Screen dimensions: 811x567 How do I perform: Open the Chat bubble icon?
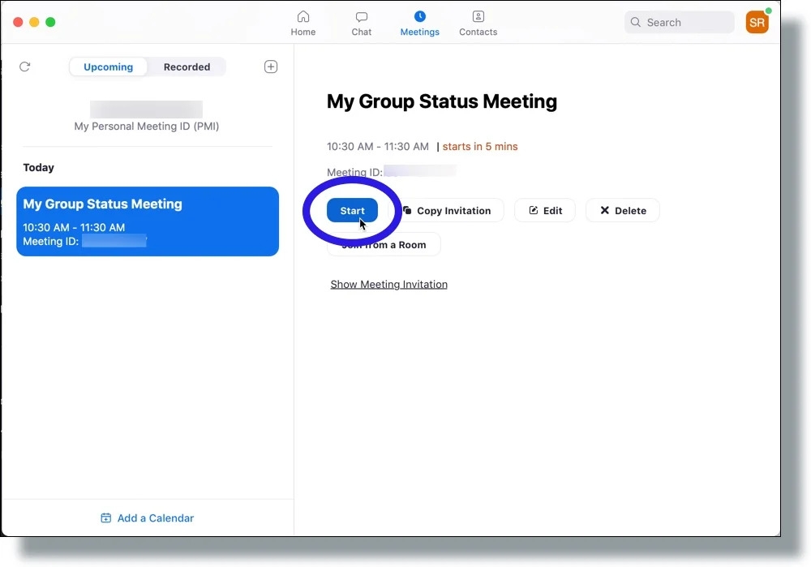point(362,17)
